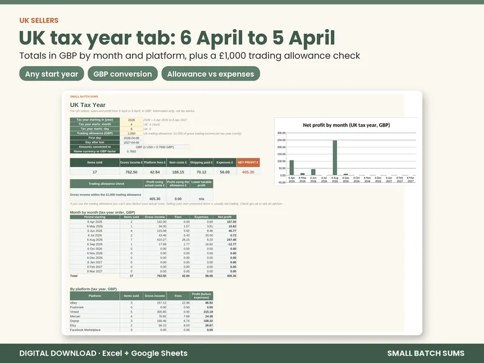
Task: Click the orange net profit value '405.30'
Action: pos(248,172)
